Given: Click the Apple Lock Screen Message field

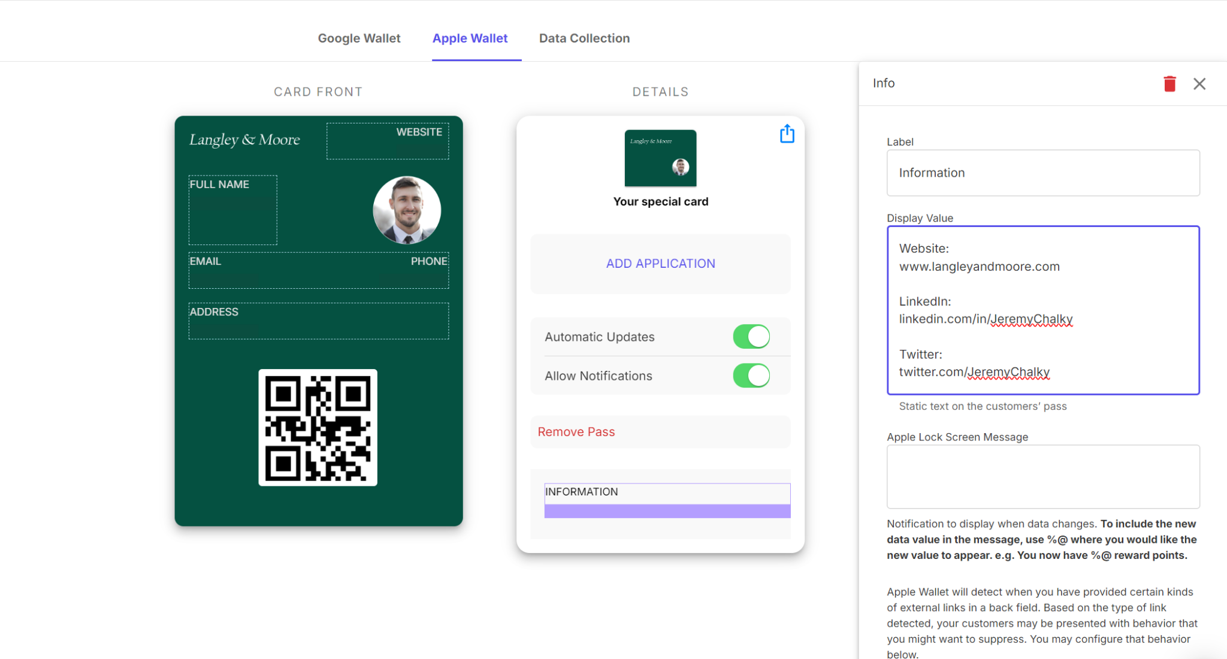Looking at the screenshot, I should [x=1042, y=476].
